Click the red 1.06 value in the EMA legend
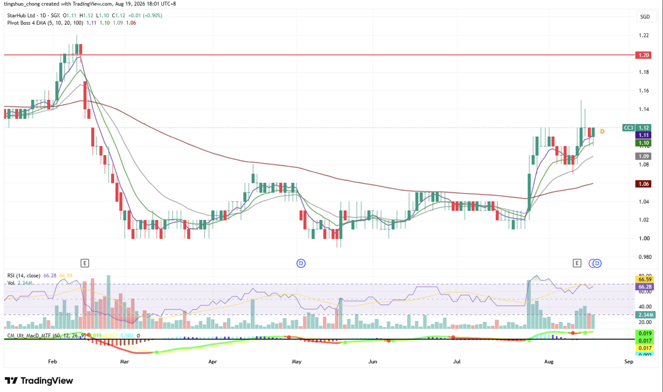This screenshot has width=663, height=392. pos(131,23)
